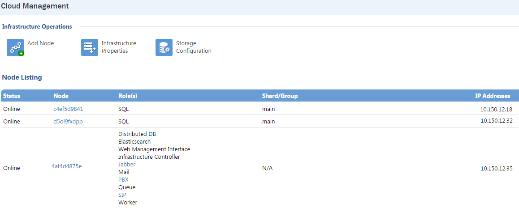Select IP address 10.150.12.35
Viewport: 519px width, 208px height.
(x=497, y=169)
